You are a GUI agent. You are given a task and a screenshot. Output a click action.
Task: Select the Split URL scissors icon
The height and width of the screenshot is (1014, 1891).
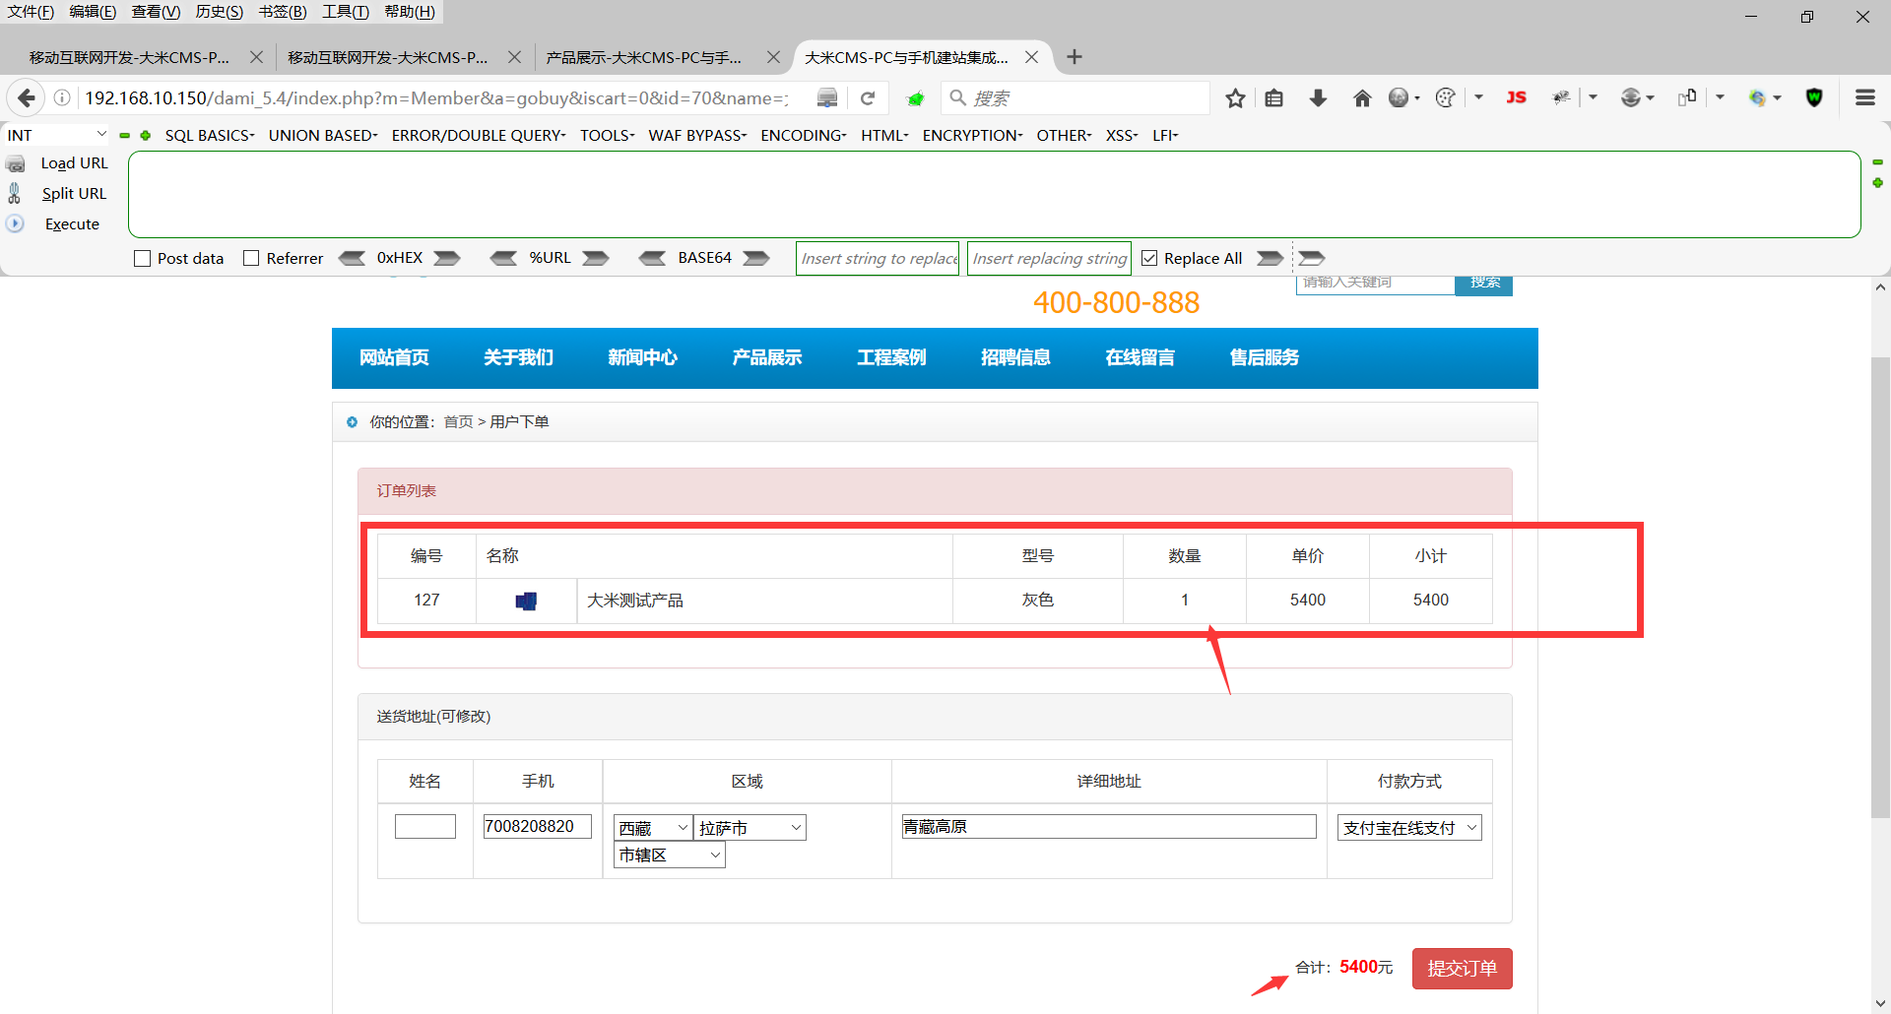(16, 193)
